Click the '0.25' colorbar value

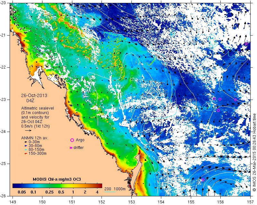49,192
